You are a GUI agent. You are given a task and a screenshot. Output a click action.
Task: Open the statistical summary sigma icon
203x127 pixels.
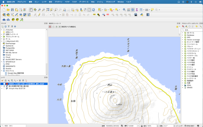(137, 10)
